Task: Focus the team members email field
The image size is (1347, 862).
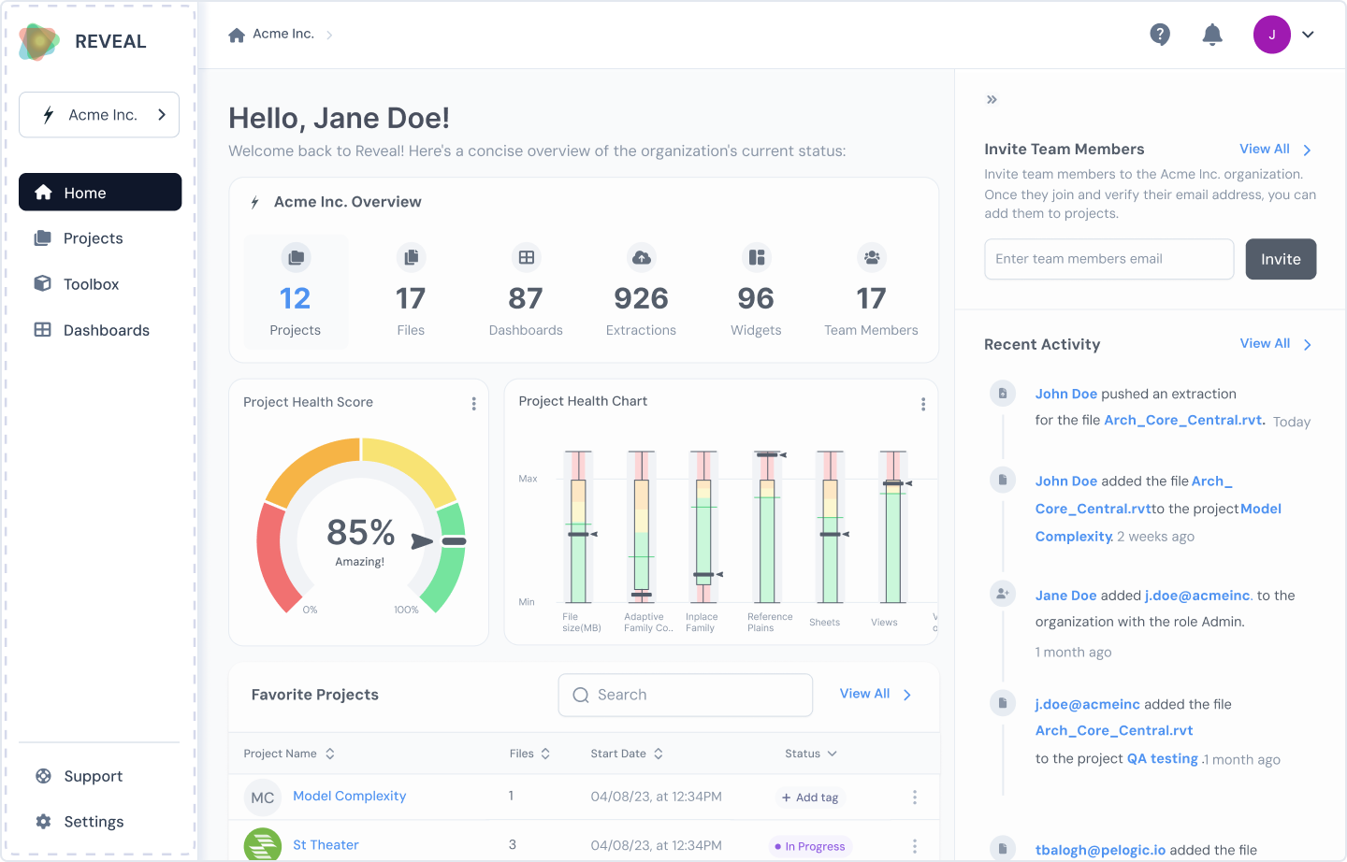Action: pos(1109,259)
